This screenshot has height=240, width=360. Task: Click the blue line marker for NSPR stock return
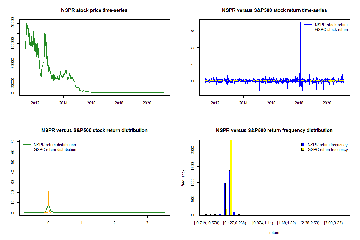308,25
